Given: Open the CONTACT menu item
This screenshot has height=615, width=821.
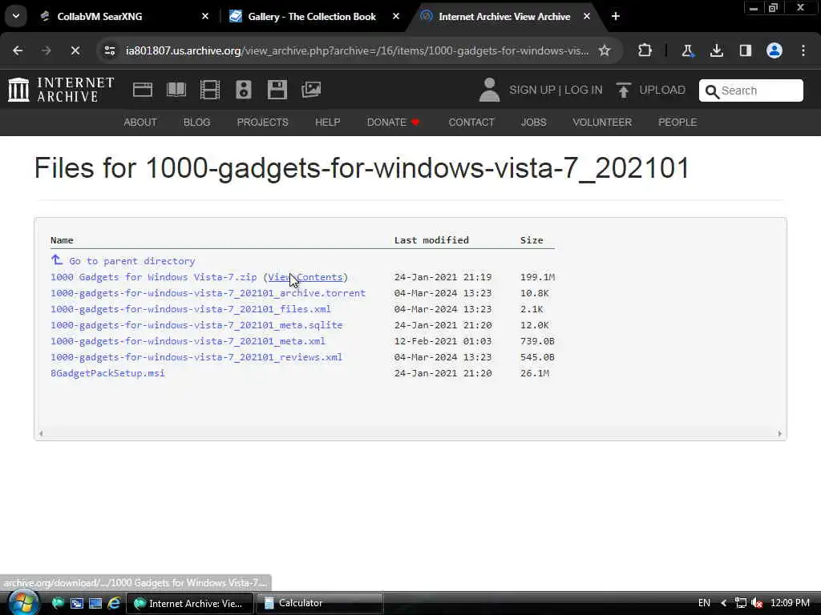Looking at the screenshot, I should (x=471, y=123).
